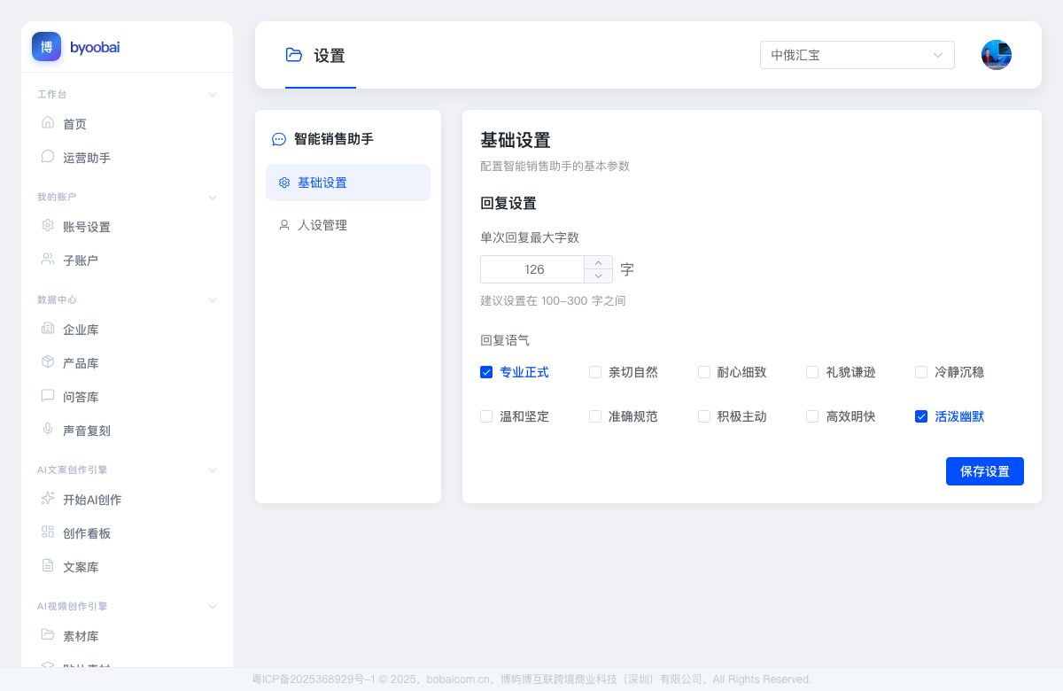
Task: Click the box icon beside 产品库
Action: point(48,362)
